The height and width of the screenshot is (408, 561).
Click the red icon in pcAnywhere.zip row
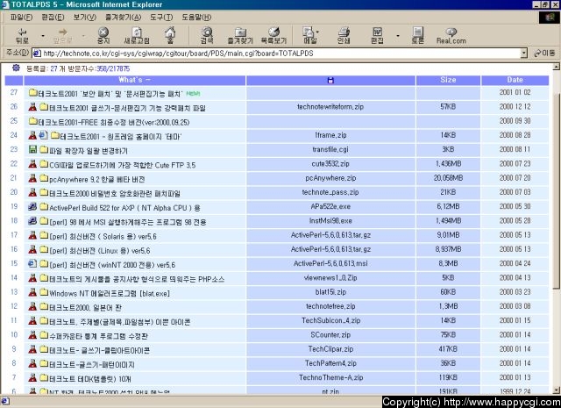pos(32,178)
